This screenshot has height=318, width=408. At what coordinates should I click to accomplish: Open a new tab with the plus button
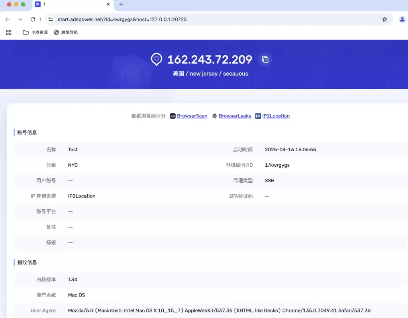(121, 4)
